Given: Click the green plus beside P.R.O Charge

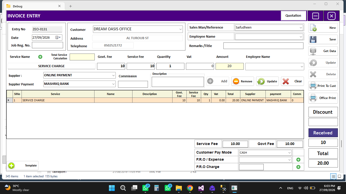Looking at the screenshot, I should coord(298,167).
